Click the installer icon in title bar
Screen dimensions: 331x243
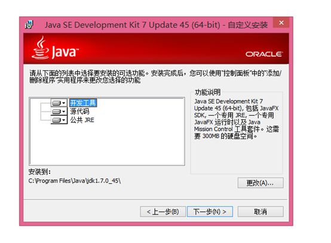29,24
